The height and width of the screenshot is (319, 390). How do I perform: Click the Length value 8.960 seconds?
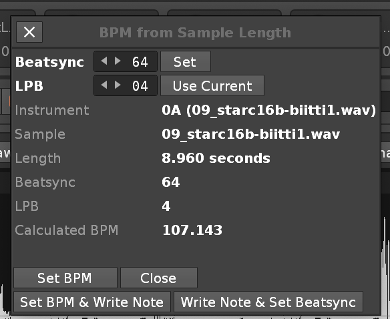click(216, 158)
